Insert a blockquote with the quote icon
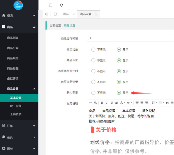Viewport: 174px width, 155px height. coord(167,103)
